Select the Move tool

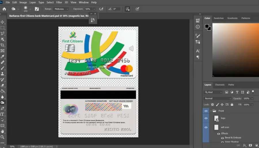(3, 22)
